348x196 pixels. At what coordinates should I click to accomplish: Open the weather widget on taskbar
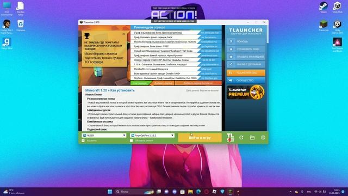(x=14, y=192)
